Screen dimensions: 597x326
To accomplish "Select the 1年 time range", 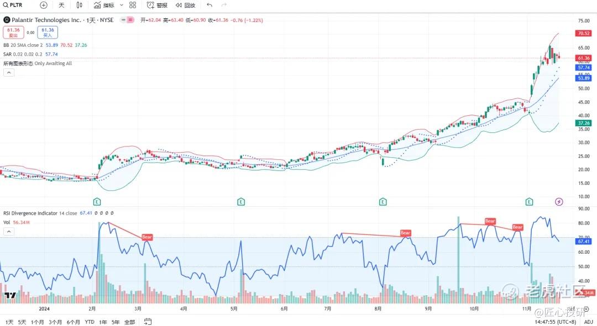I will coord(103,322).
